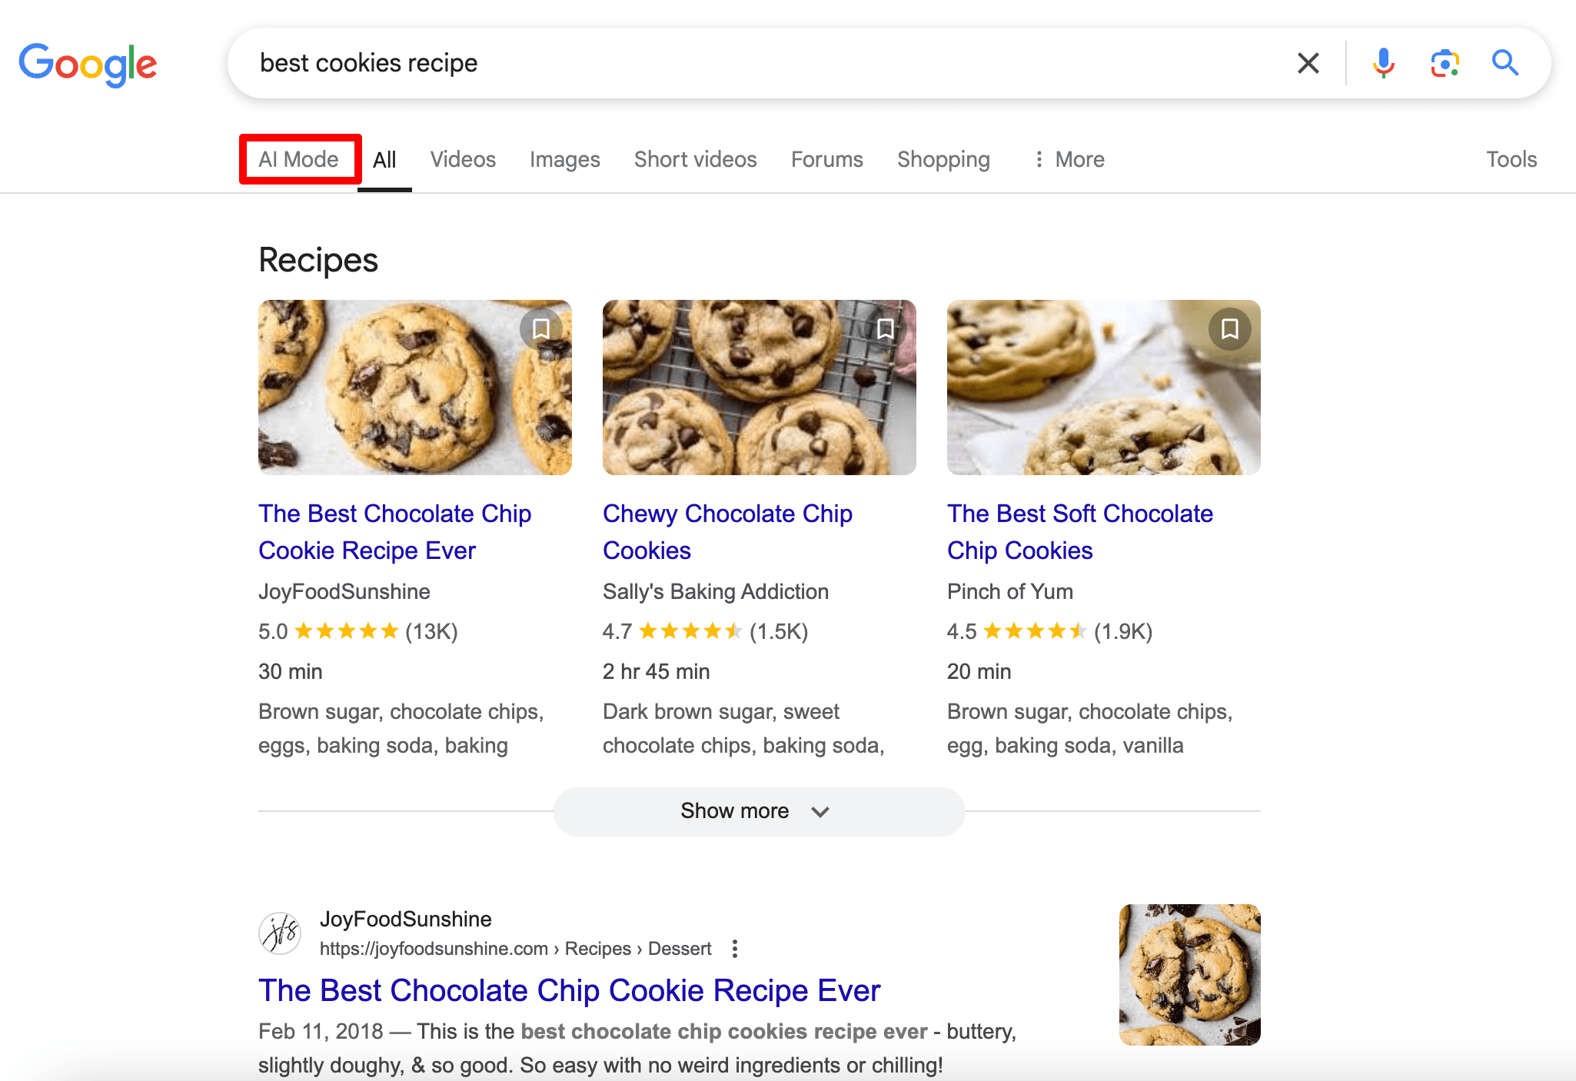Select the Forums tab
The height and width of the screenshot is (1081, 1576).
click(x=826, y=159)
